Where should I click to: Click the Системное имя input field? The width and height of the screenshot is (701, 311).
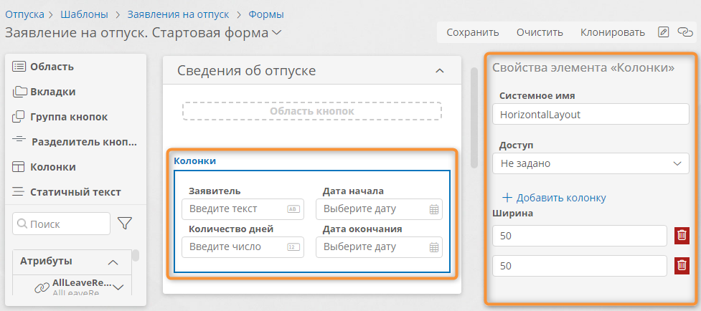pyautogui.click(x=591, y=114)
